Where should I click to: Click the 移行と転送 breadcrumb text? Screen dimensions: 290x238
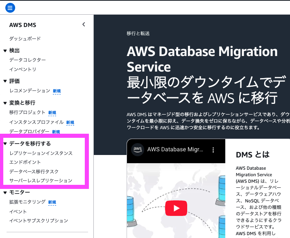tap(138, 34)
